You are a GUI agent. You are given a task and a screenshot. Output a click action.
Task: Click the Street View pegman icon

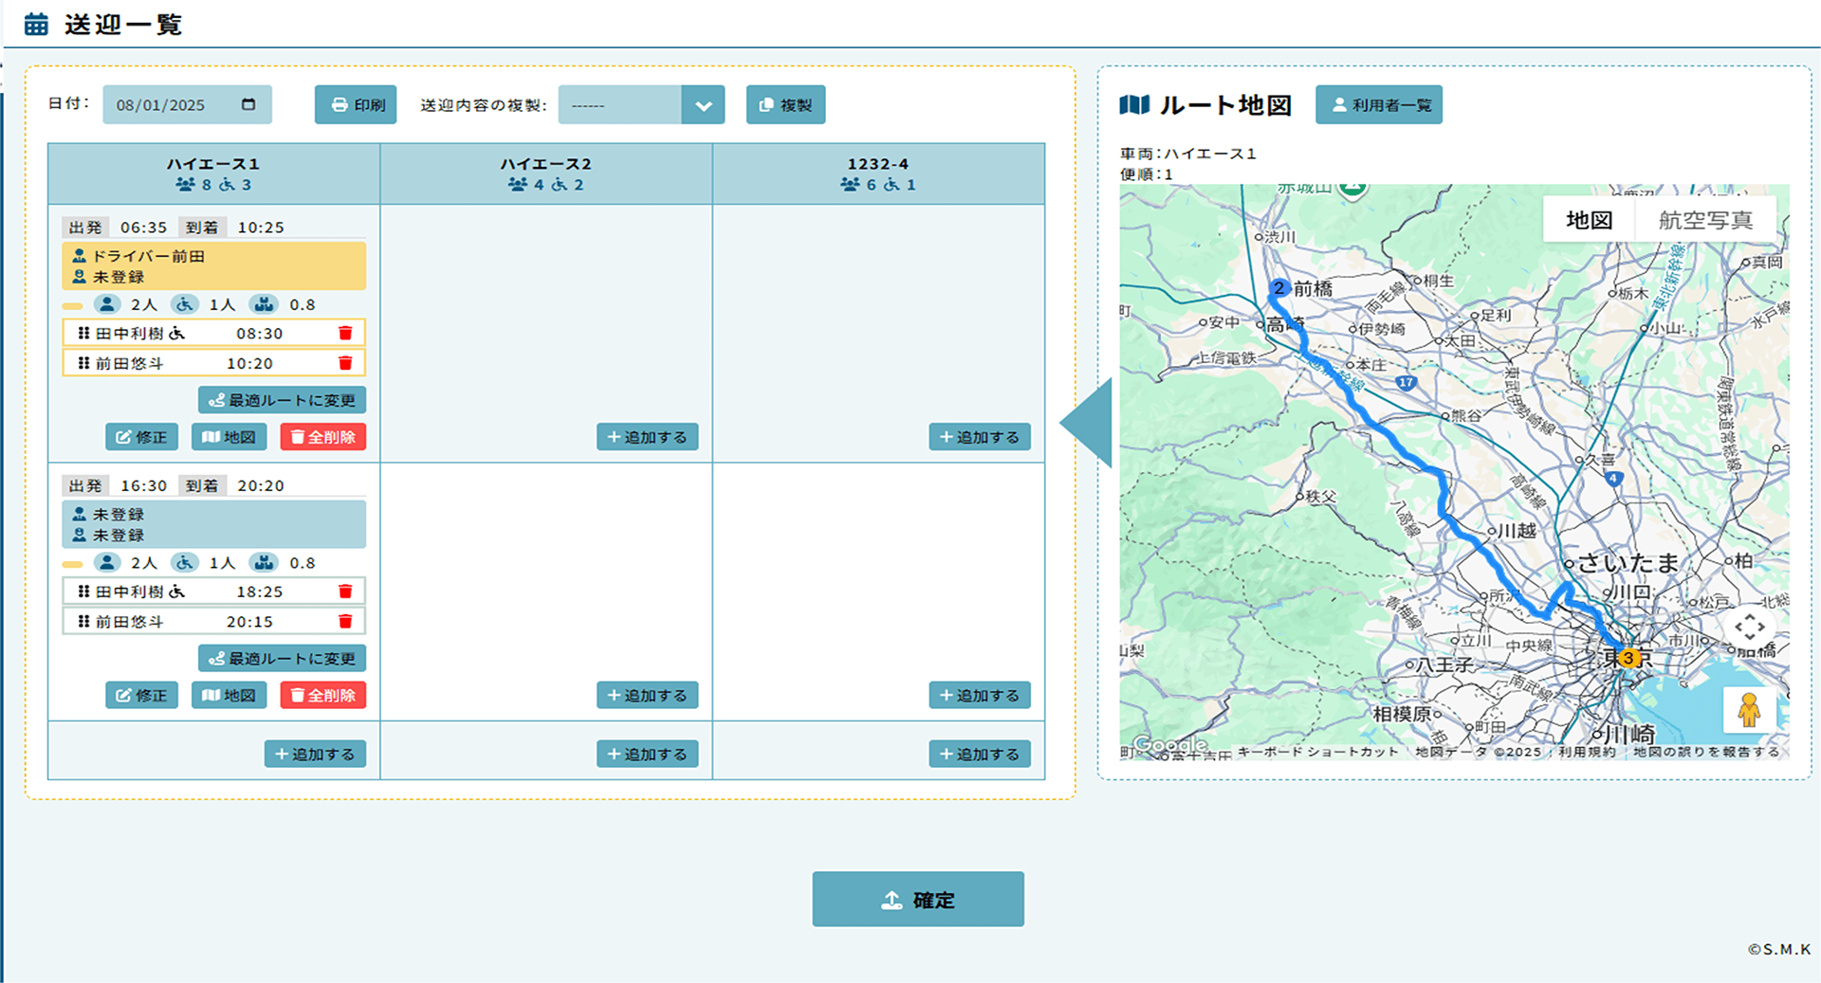pos(1749,710)
